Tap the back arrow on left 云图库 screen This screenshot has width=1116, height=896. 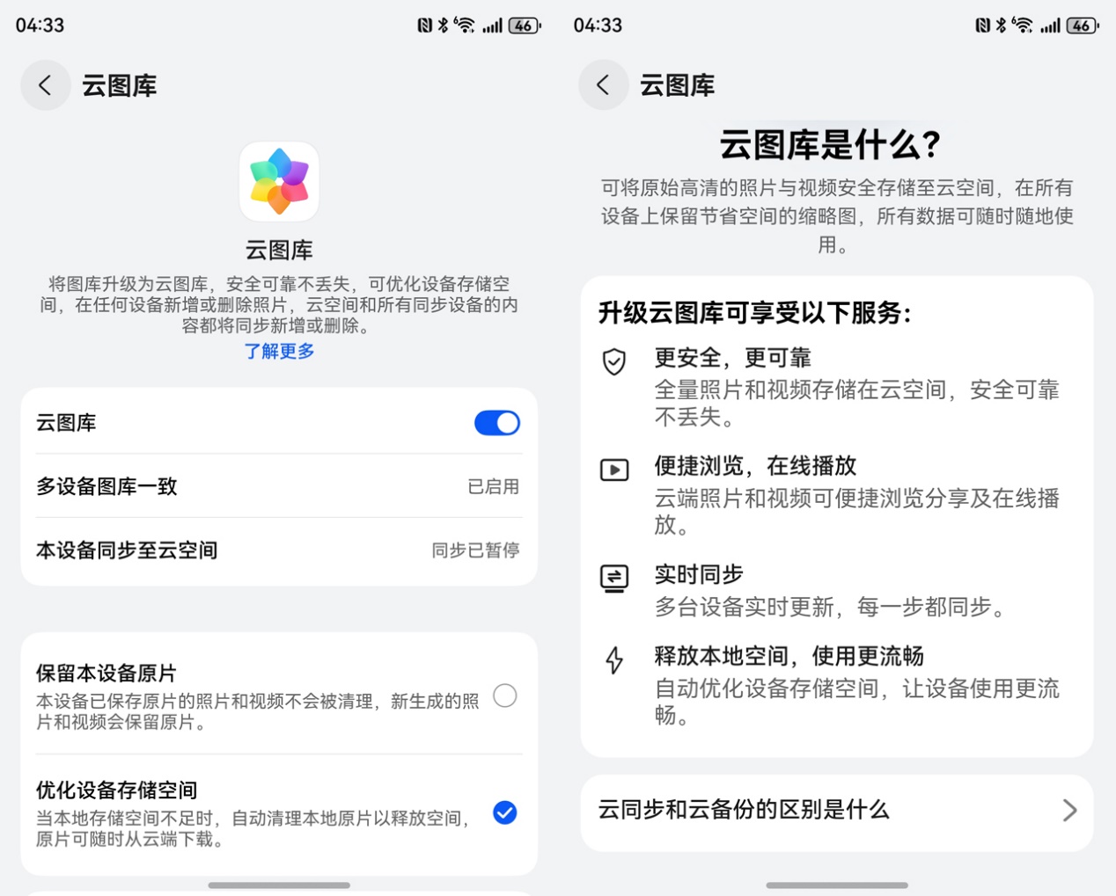(46, 85)
